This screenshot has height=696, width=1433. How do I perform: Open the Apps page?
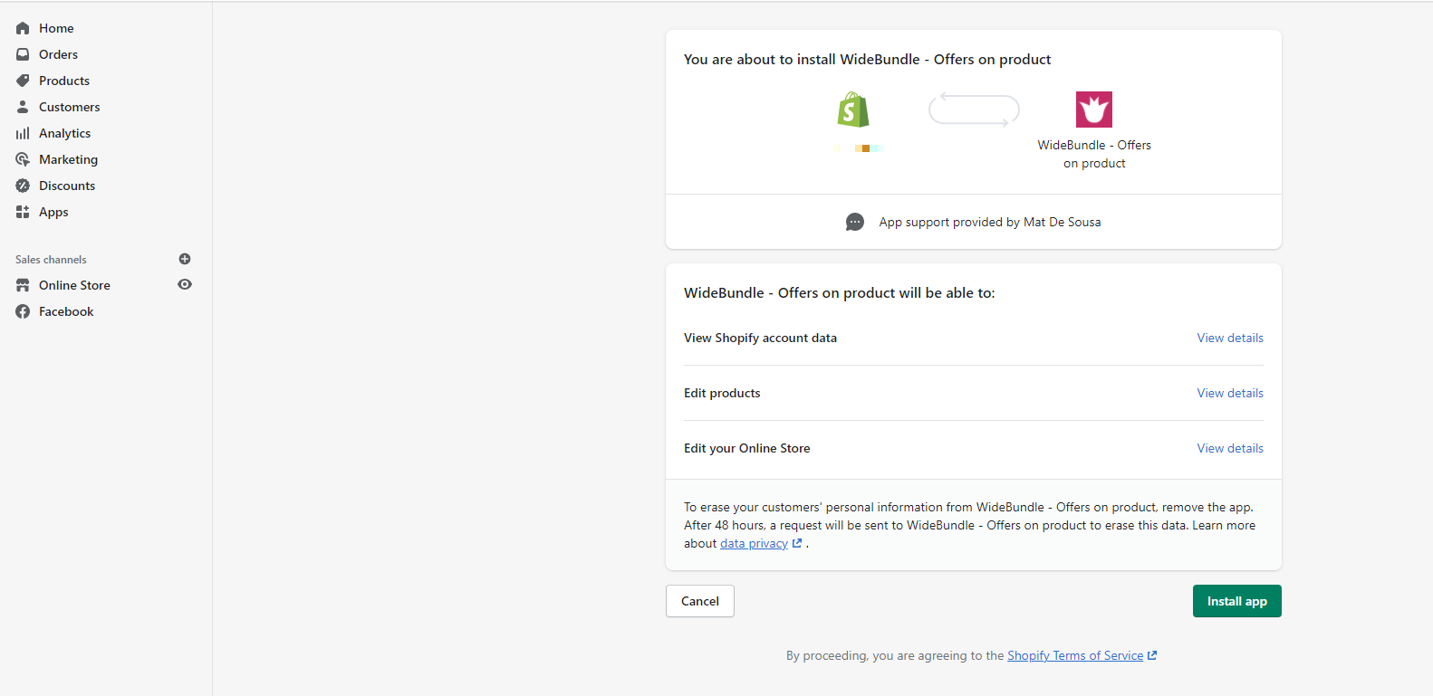pyautogui.click(x=53, y=212)
